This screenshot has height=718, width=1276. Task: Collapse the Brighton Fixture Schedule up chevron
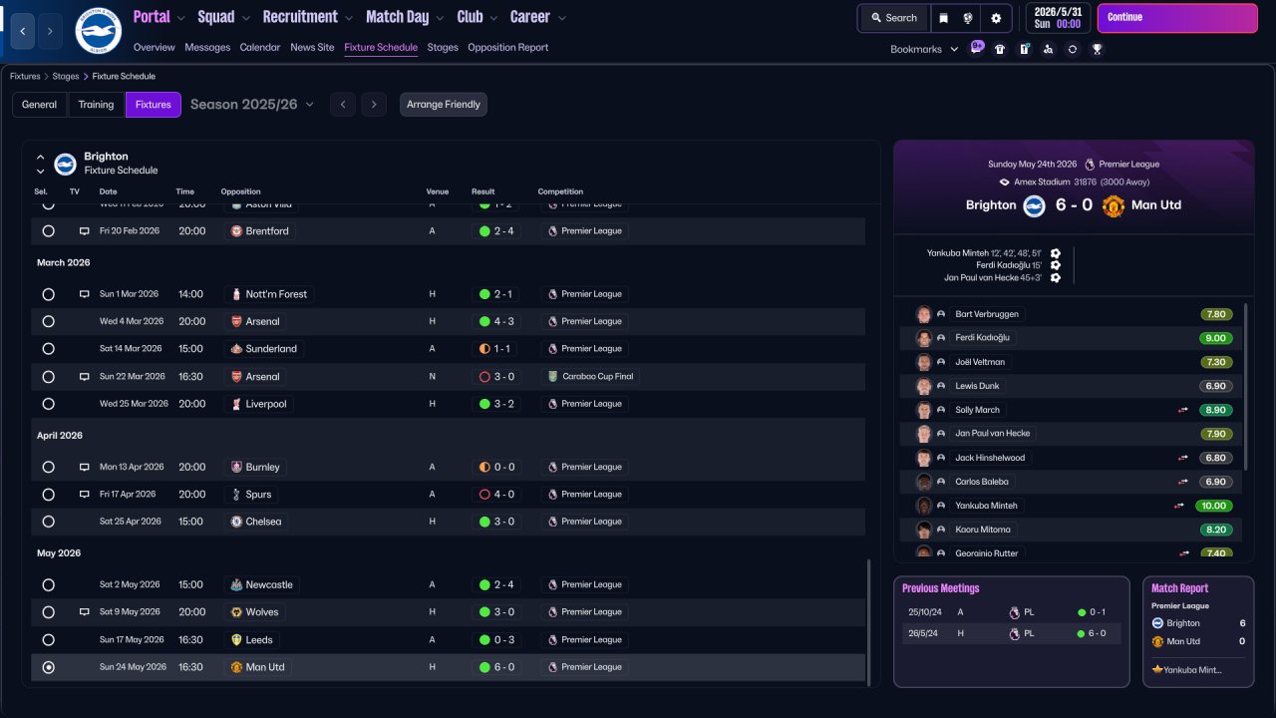41,157
